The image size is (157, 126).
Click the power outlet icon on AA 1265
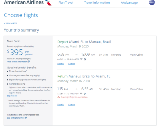pos(85,59)
